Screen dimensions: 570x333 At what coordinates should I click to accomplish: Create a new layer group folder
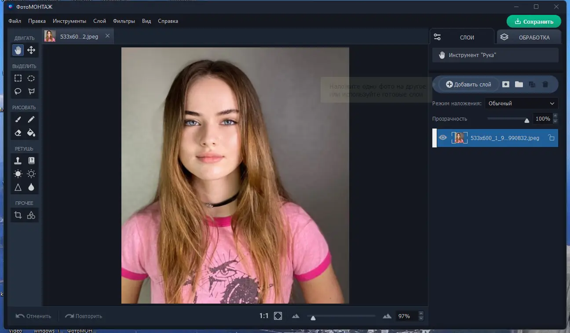click(x=519, y=84)
